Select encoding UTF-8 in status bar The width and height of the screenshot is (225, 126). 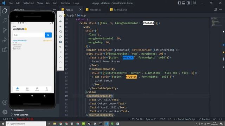162,119
